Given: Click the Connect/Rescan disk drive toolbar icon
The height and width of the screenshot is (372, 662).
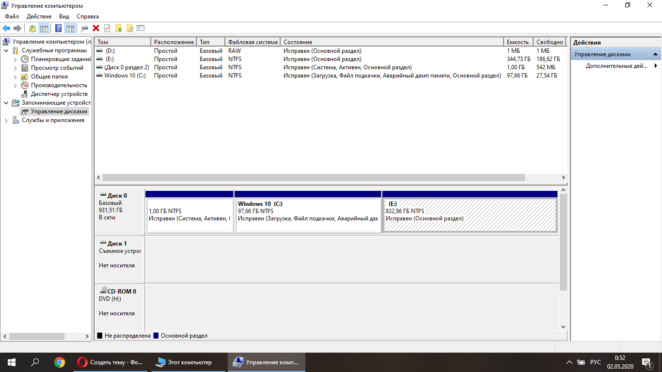Looking at the screenshot, I should coord(85,28).
